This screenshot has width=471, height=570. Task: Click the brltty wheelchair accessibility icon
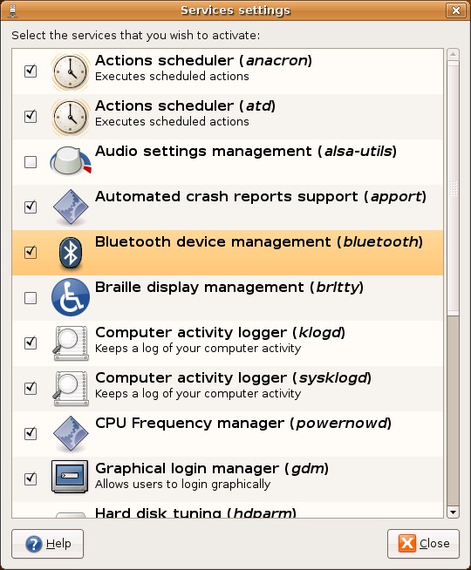point(70,297)
